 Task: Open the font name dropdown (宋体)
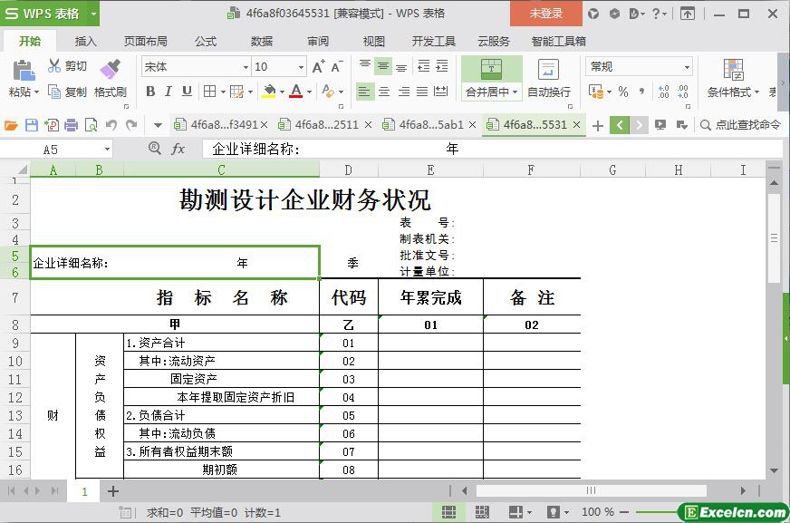click(x=245, y=67)
